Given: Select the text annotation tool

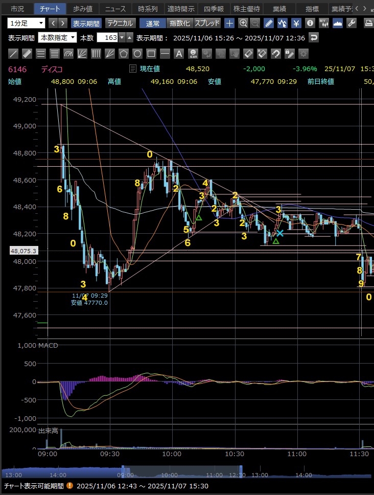Looking at the screenshot, I should tap(179, 54).
